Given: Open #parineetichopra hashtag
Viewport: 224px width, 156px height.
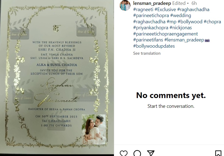Looking at the screenshot, I should click(151, 15).
